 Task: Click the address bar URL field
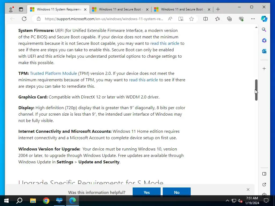coord(104,19)
